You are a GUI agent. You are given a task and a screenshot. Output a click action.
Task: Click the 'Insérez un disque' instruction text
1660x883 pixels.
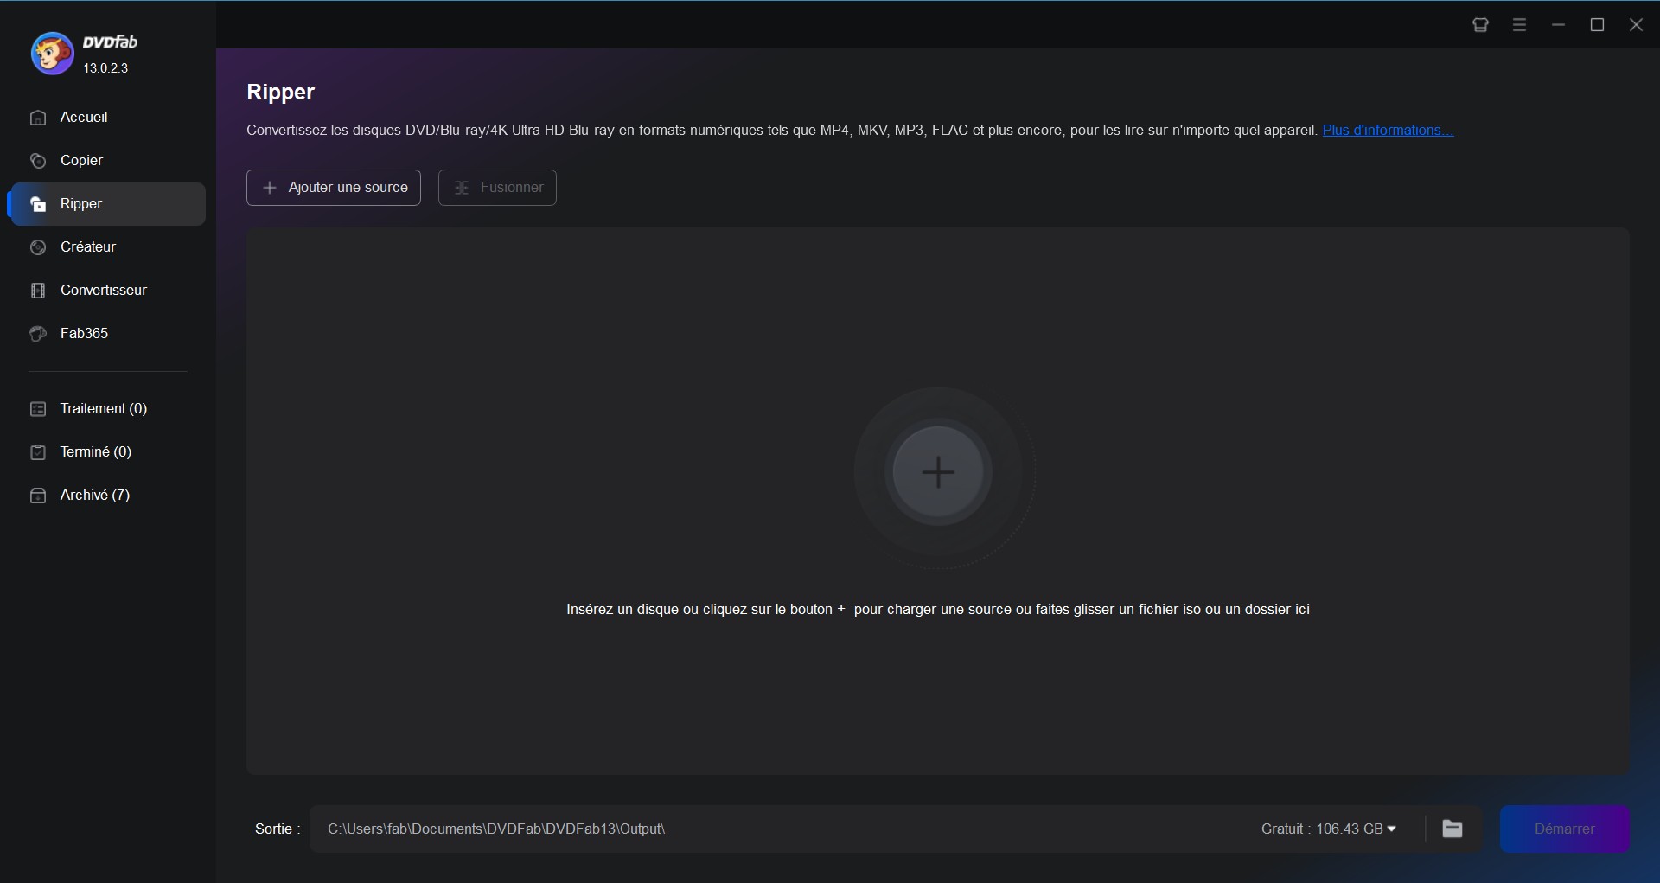point(938,610)
